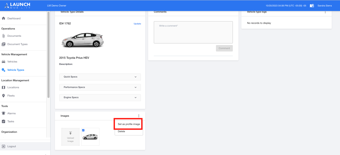Screen dimensions: 340x155
Task: Click the Fleets pin icon
Action: coord(3,96)
